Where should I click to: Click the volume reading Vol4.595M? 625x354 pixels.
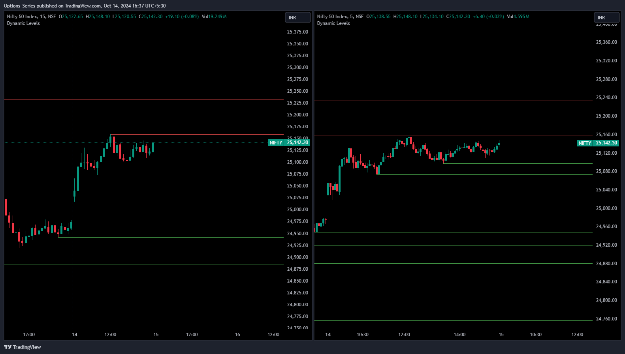[518, 17]
